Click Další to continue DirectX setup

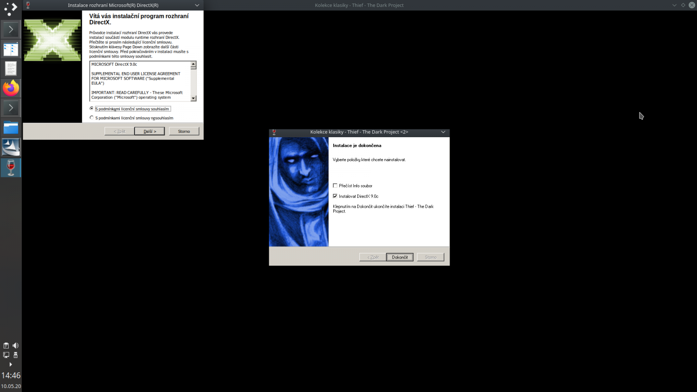pos(150,131)
